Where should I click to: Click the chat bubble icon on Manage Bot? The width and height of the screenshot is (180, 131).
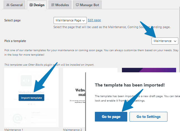pos(77,5)
